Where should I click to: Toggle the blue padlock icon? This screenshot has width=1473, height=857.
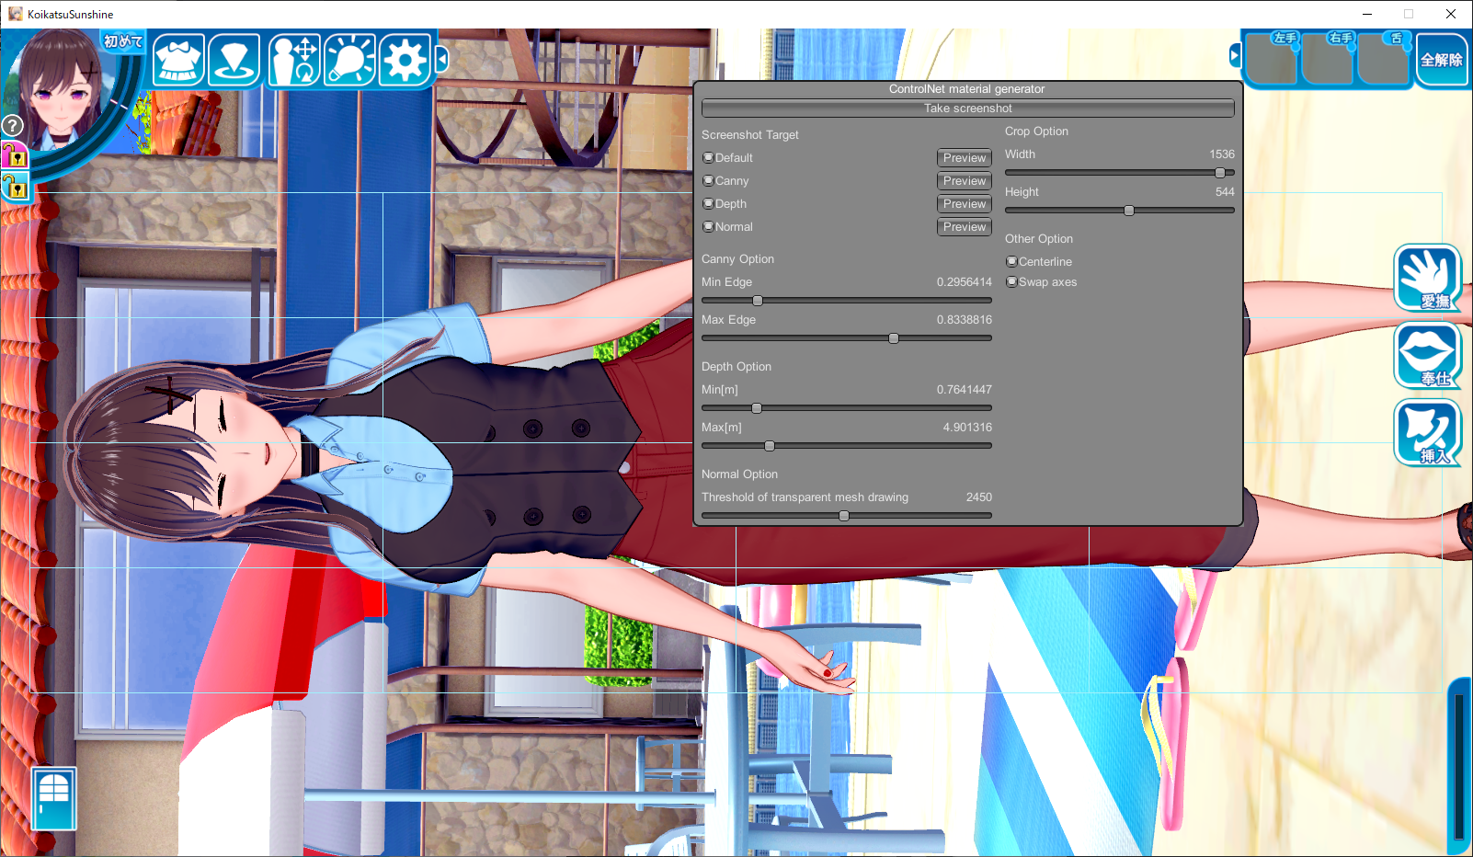point(16,187)
